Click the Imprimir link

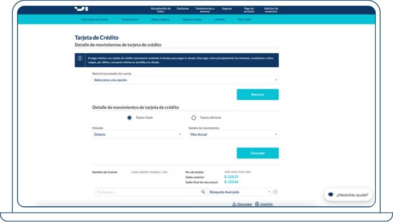(266, 204)
